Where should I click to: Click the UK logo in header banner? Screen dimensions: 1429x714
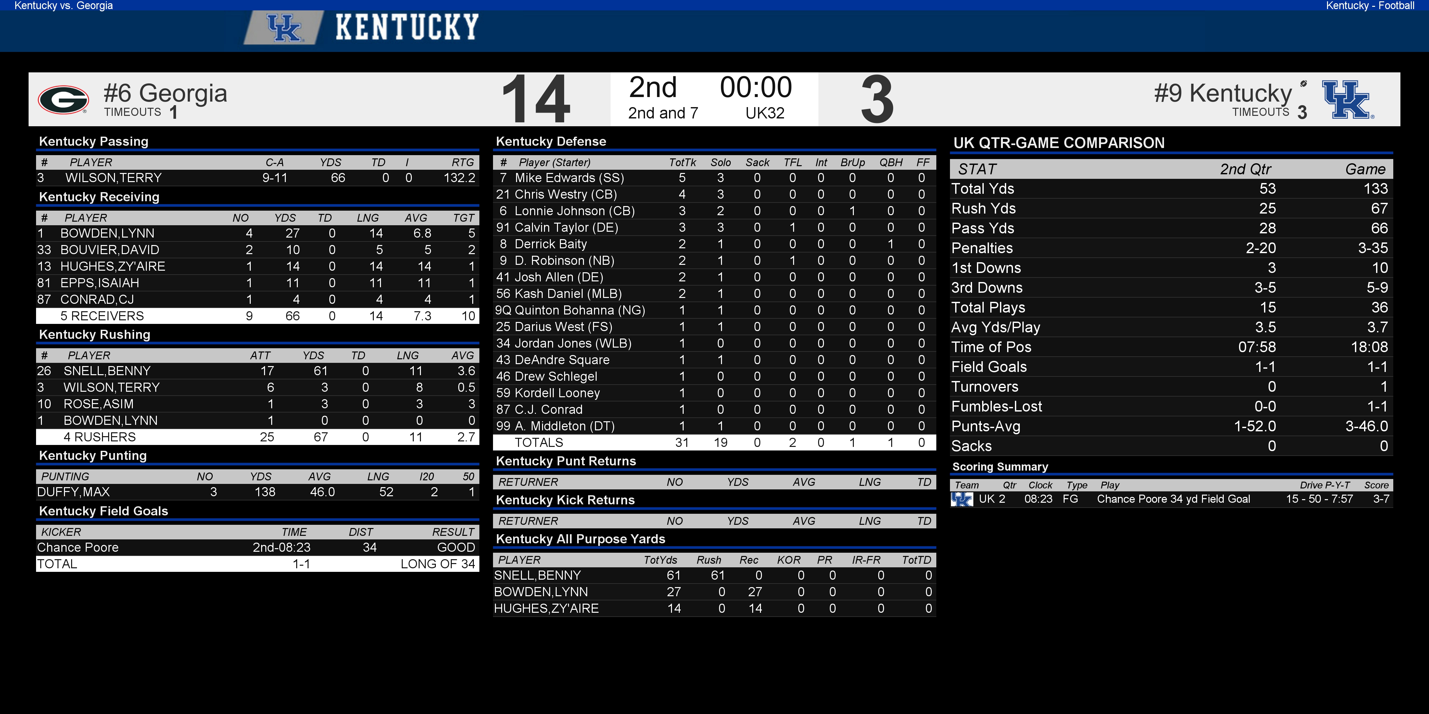coord(284,27)
